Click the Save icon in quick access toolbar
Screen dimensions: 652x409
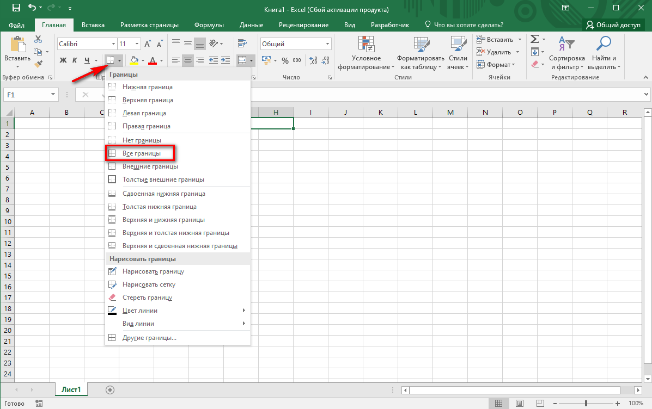(16, 8)
